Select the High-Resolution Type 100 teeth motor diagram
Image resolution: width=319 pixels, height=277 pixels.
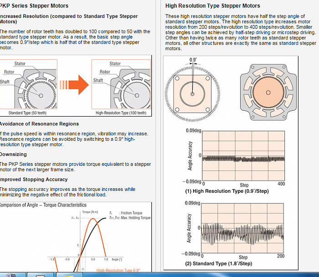pyautogui.click(x=121, y=84)
